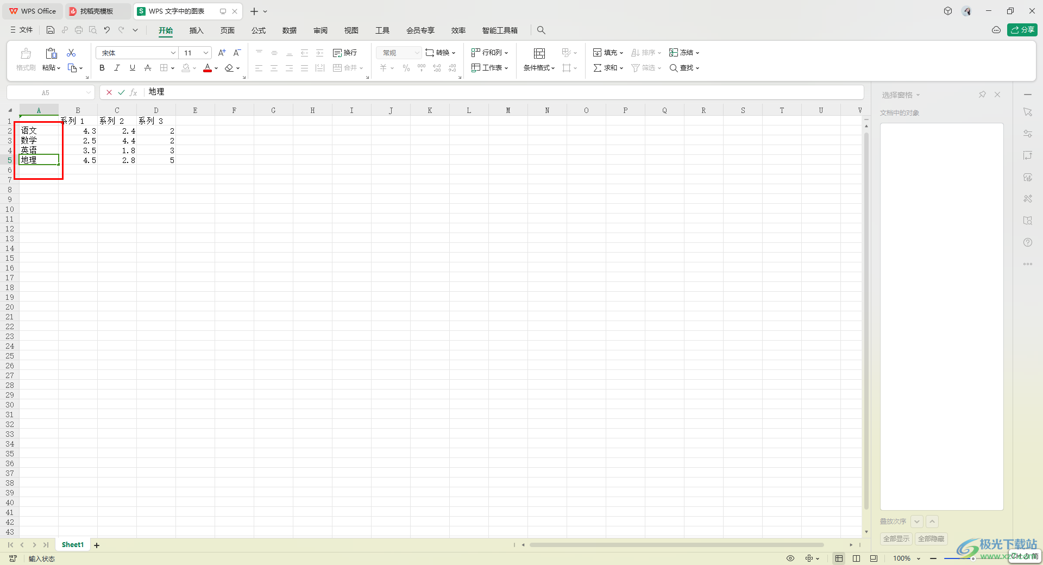The height and width of the screenshot is (565, 1043).
Task: Click the search magnifier in ribbon tabs
Action: click(541, 30)
